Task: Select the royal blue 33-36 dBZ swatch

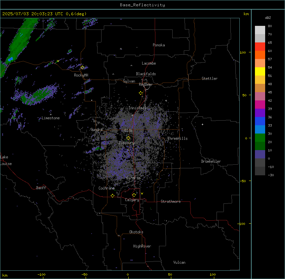Action: (260, 121)
